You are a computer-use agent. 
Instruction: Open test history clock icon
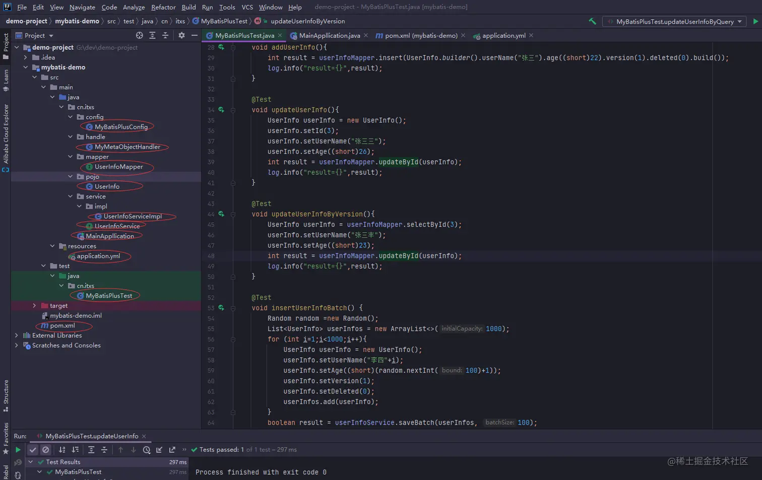coord(147,450)
